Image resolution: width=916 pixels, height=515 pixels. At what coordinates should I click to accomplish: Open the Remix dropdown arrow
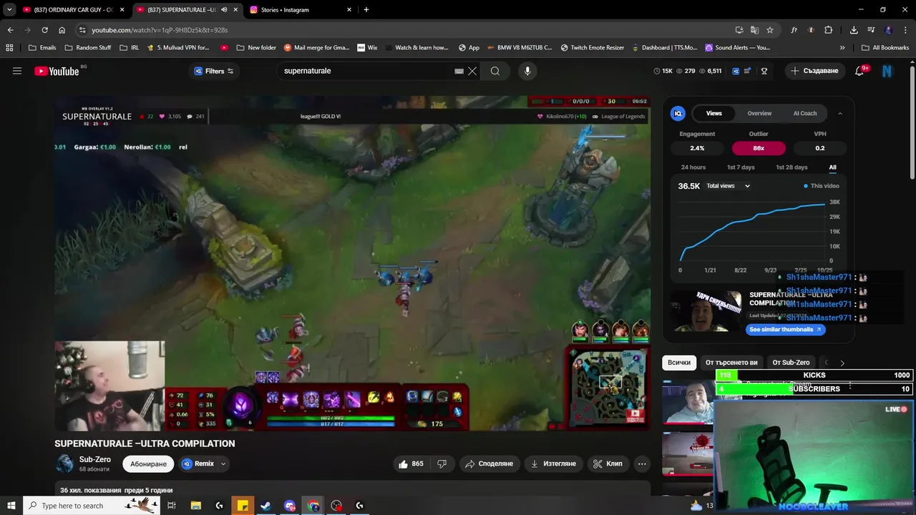point(223,463)
